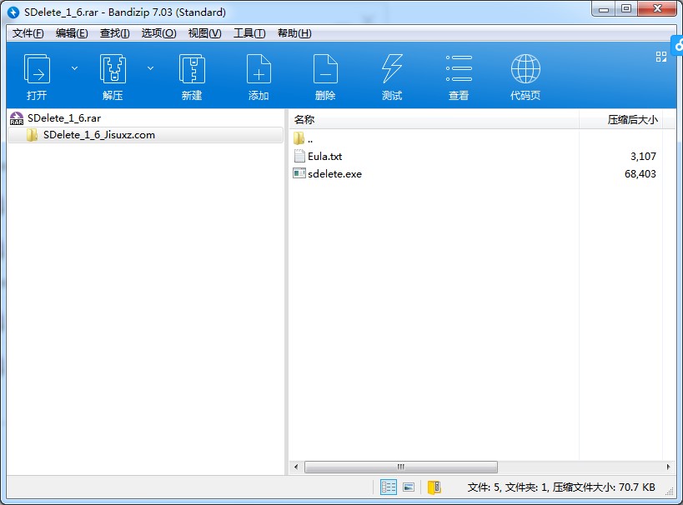Minimize the Bandizip window
Viewport: 683px width, 505px height.
[x=604, y=8]
